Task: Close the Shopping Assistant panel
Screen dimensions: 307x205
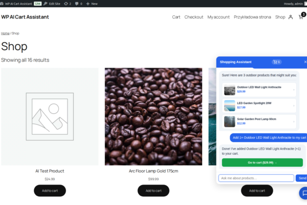Action: 305,62
